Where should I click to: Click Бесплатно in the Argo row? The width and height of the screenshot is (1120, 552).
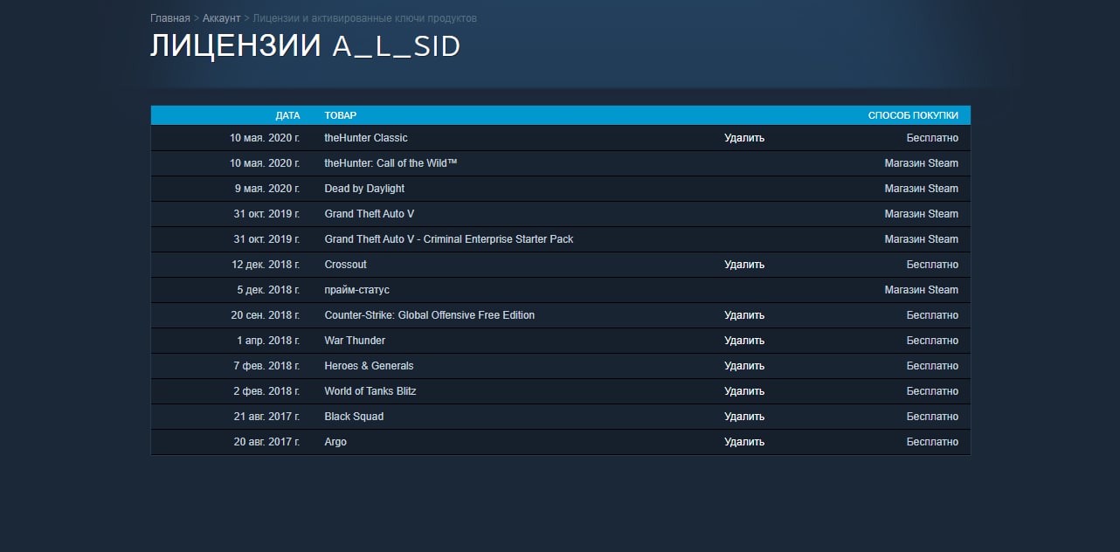point(932,442)
